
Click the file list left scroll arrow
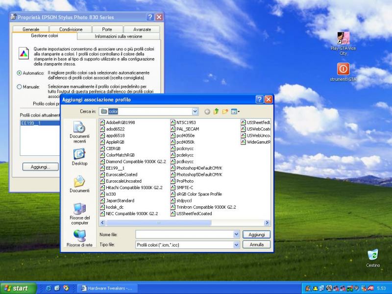(102, 222)
